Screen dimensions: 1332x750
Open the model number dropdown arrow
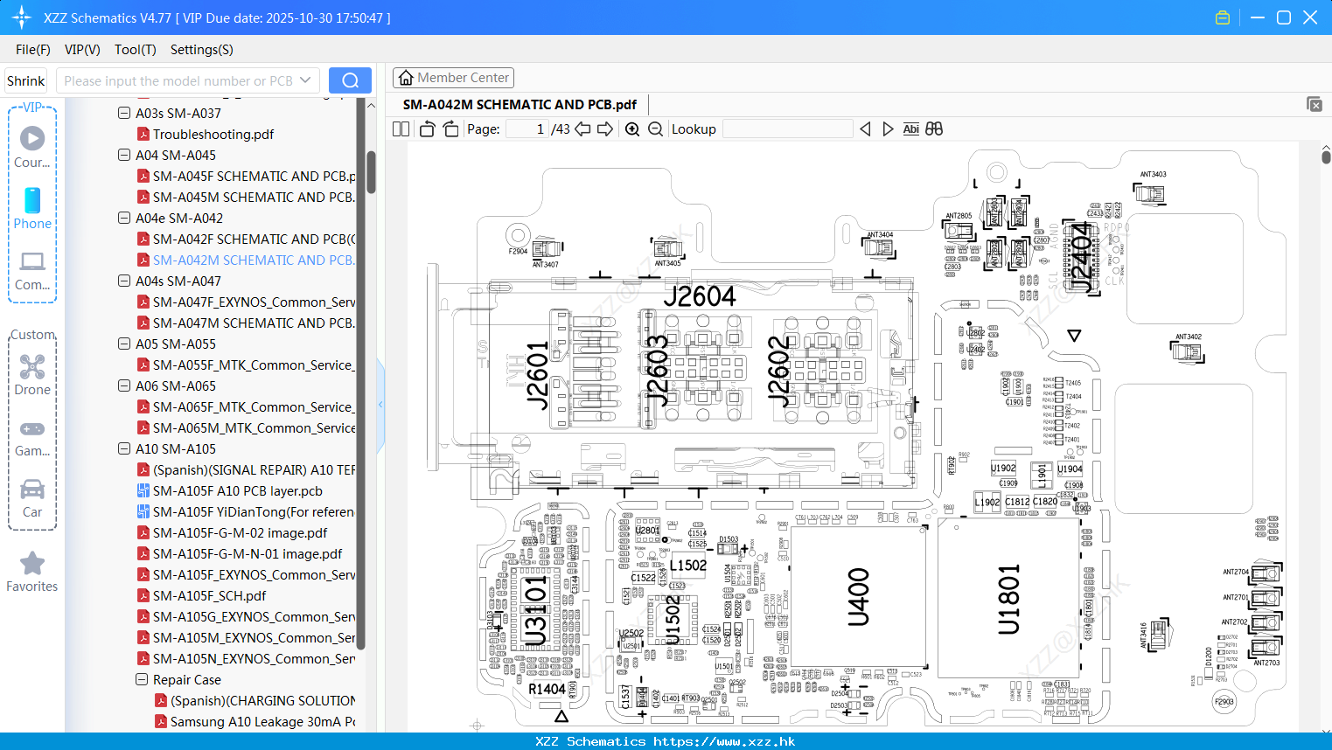305,80
